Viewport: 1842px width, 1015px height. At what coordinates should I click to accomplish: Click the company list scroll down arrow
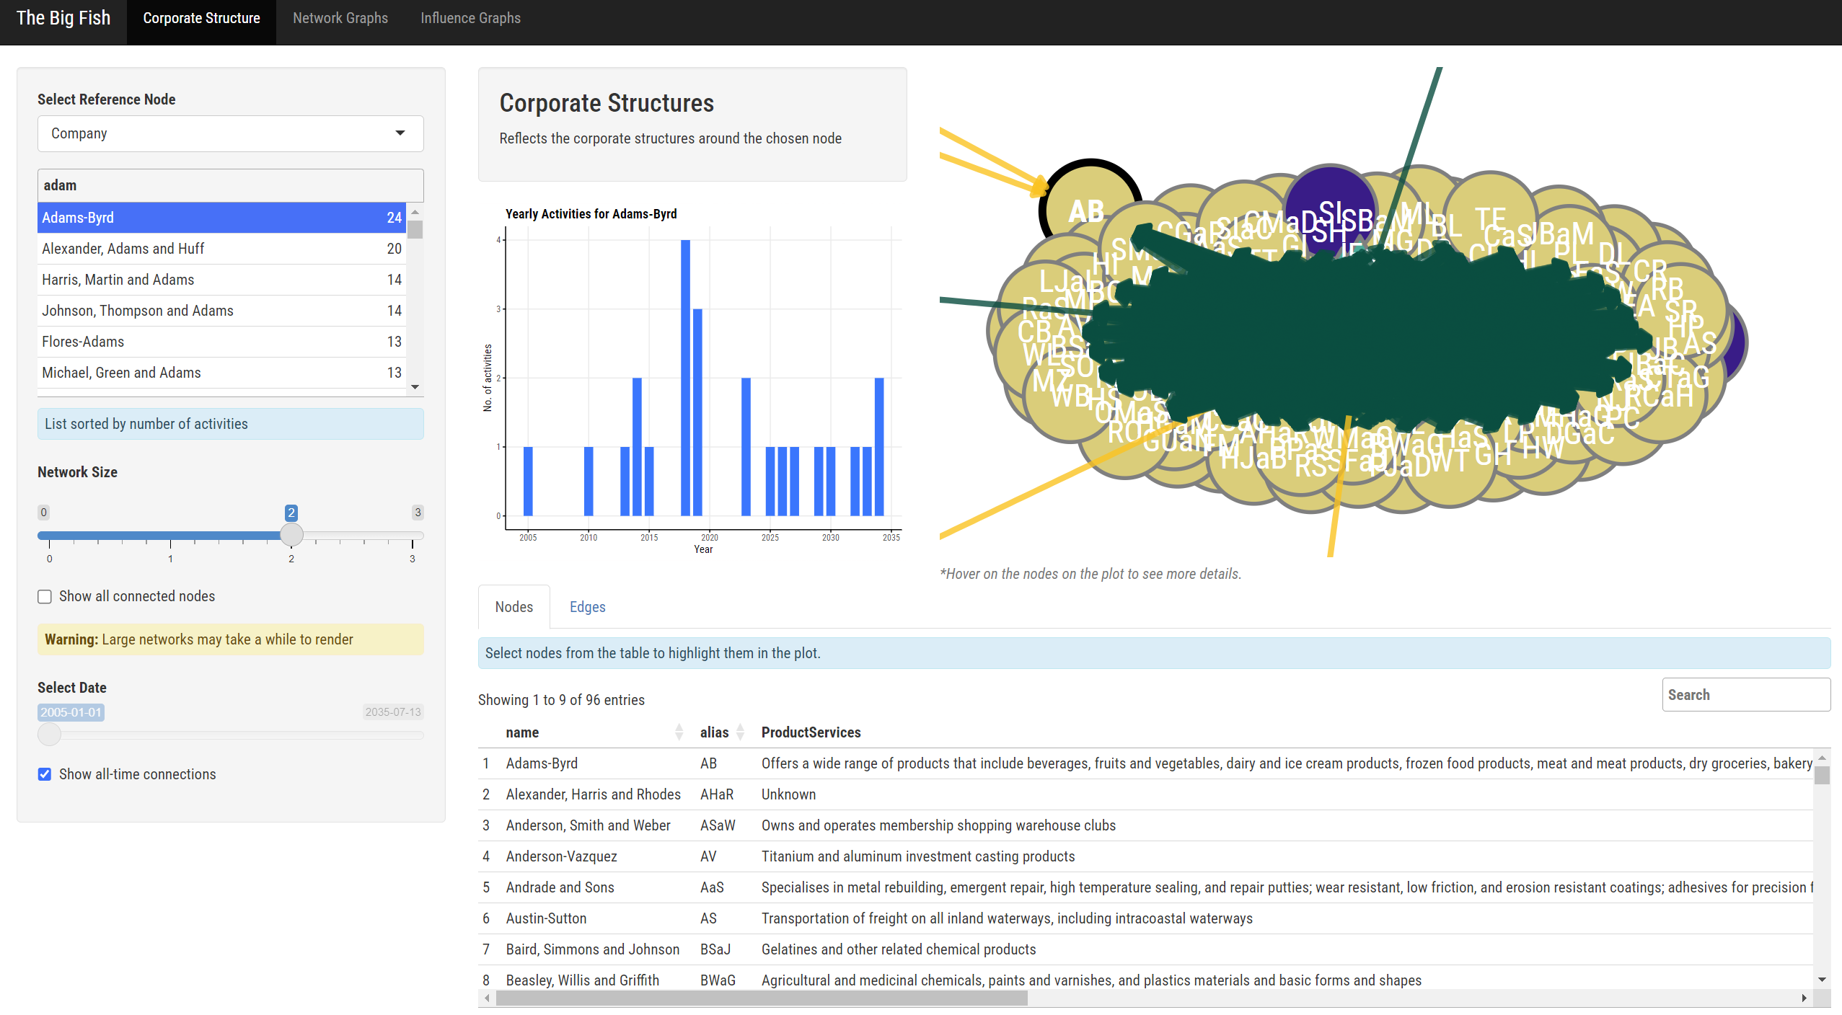415,387
